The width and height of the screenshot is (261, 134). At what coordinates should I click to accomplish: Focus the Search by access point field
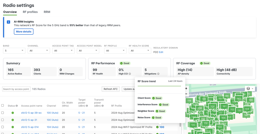(16, 89)
